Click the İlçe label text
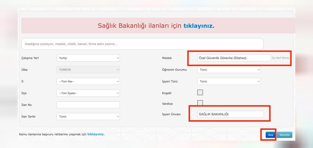This screenshot has height=148, width=313. [x=24, y=93]
